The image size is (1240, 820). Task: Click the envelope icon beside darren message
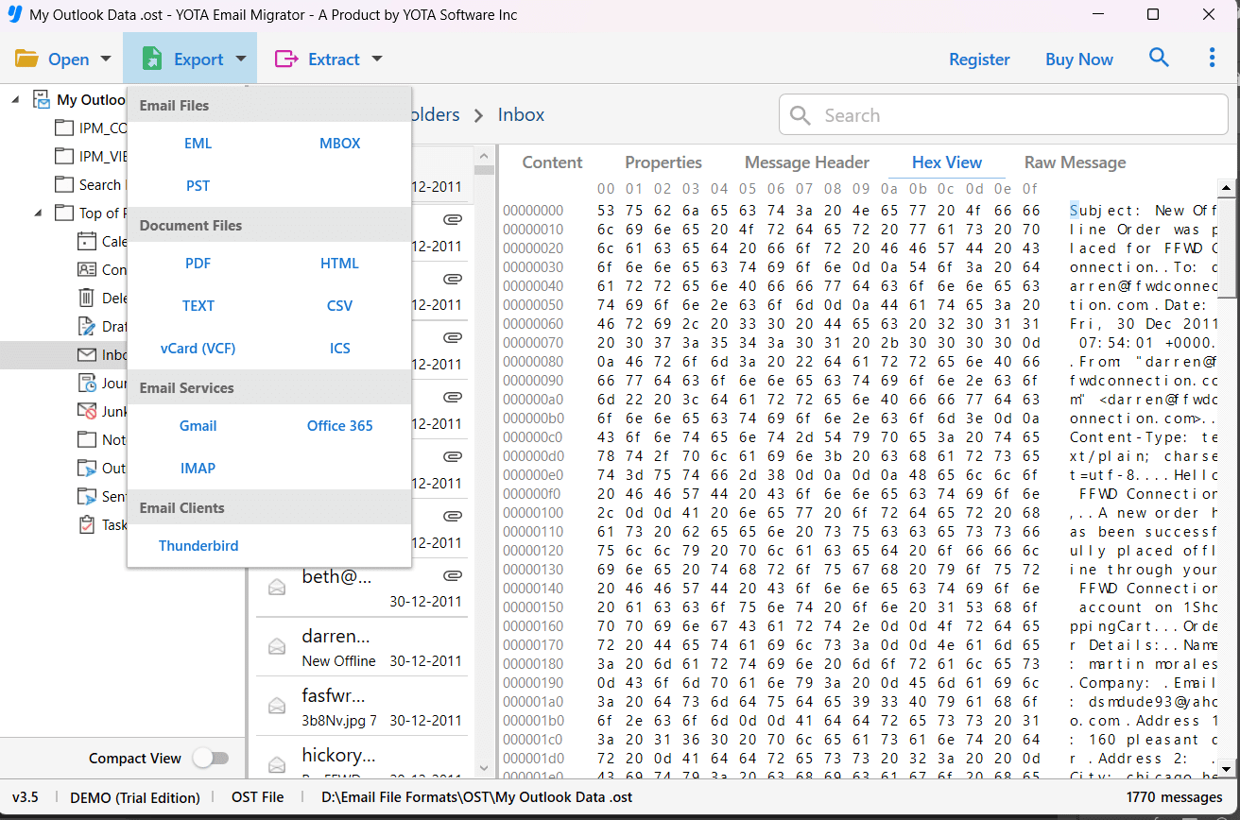click(x=277, y=646)
